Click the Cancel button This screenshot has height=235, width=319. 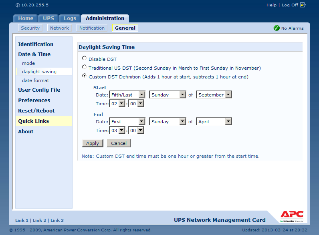pos(119,143)
